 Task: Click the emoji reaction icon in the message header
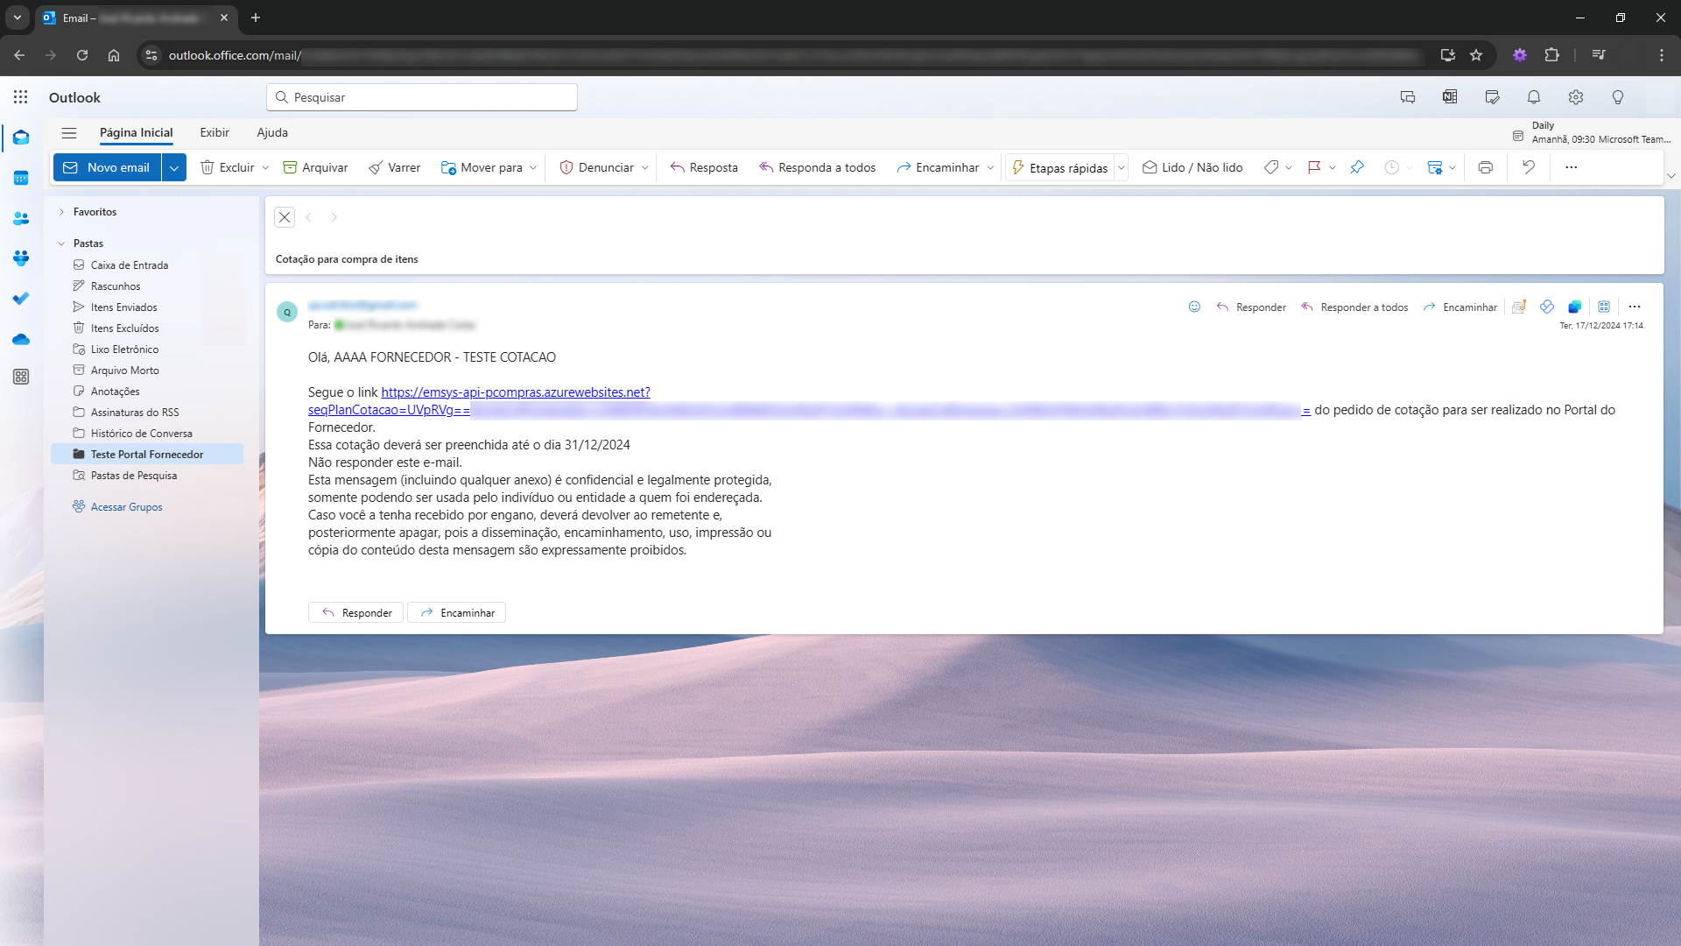1194,307
